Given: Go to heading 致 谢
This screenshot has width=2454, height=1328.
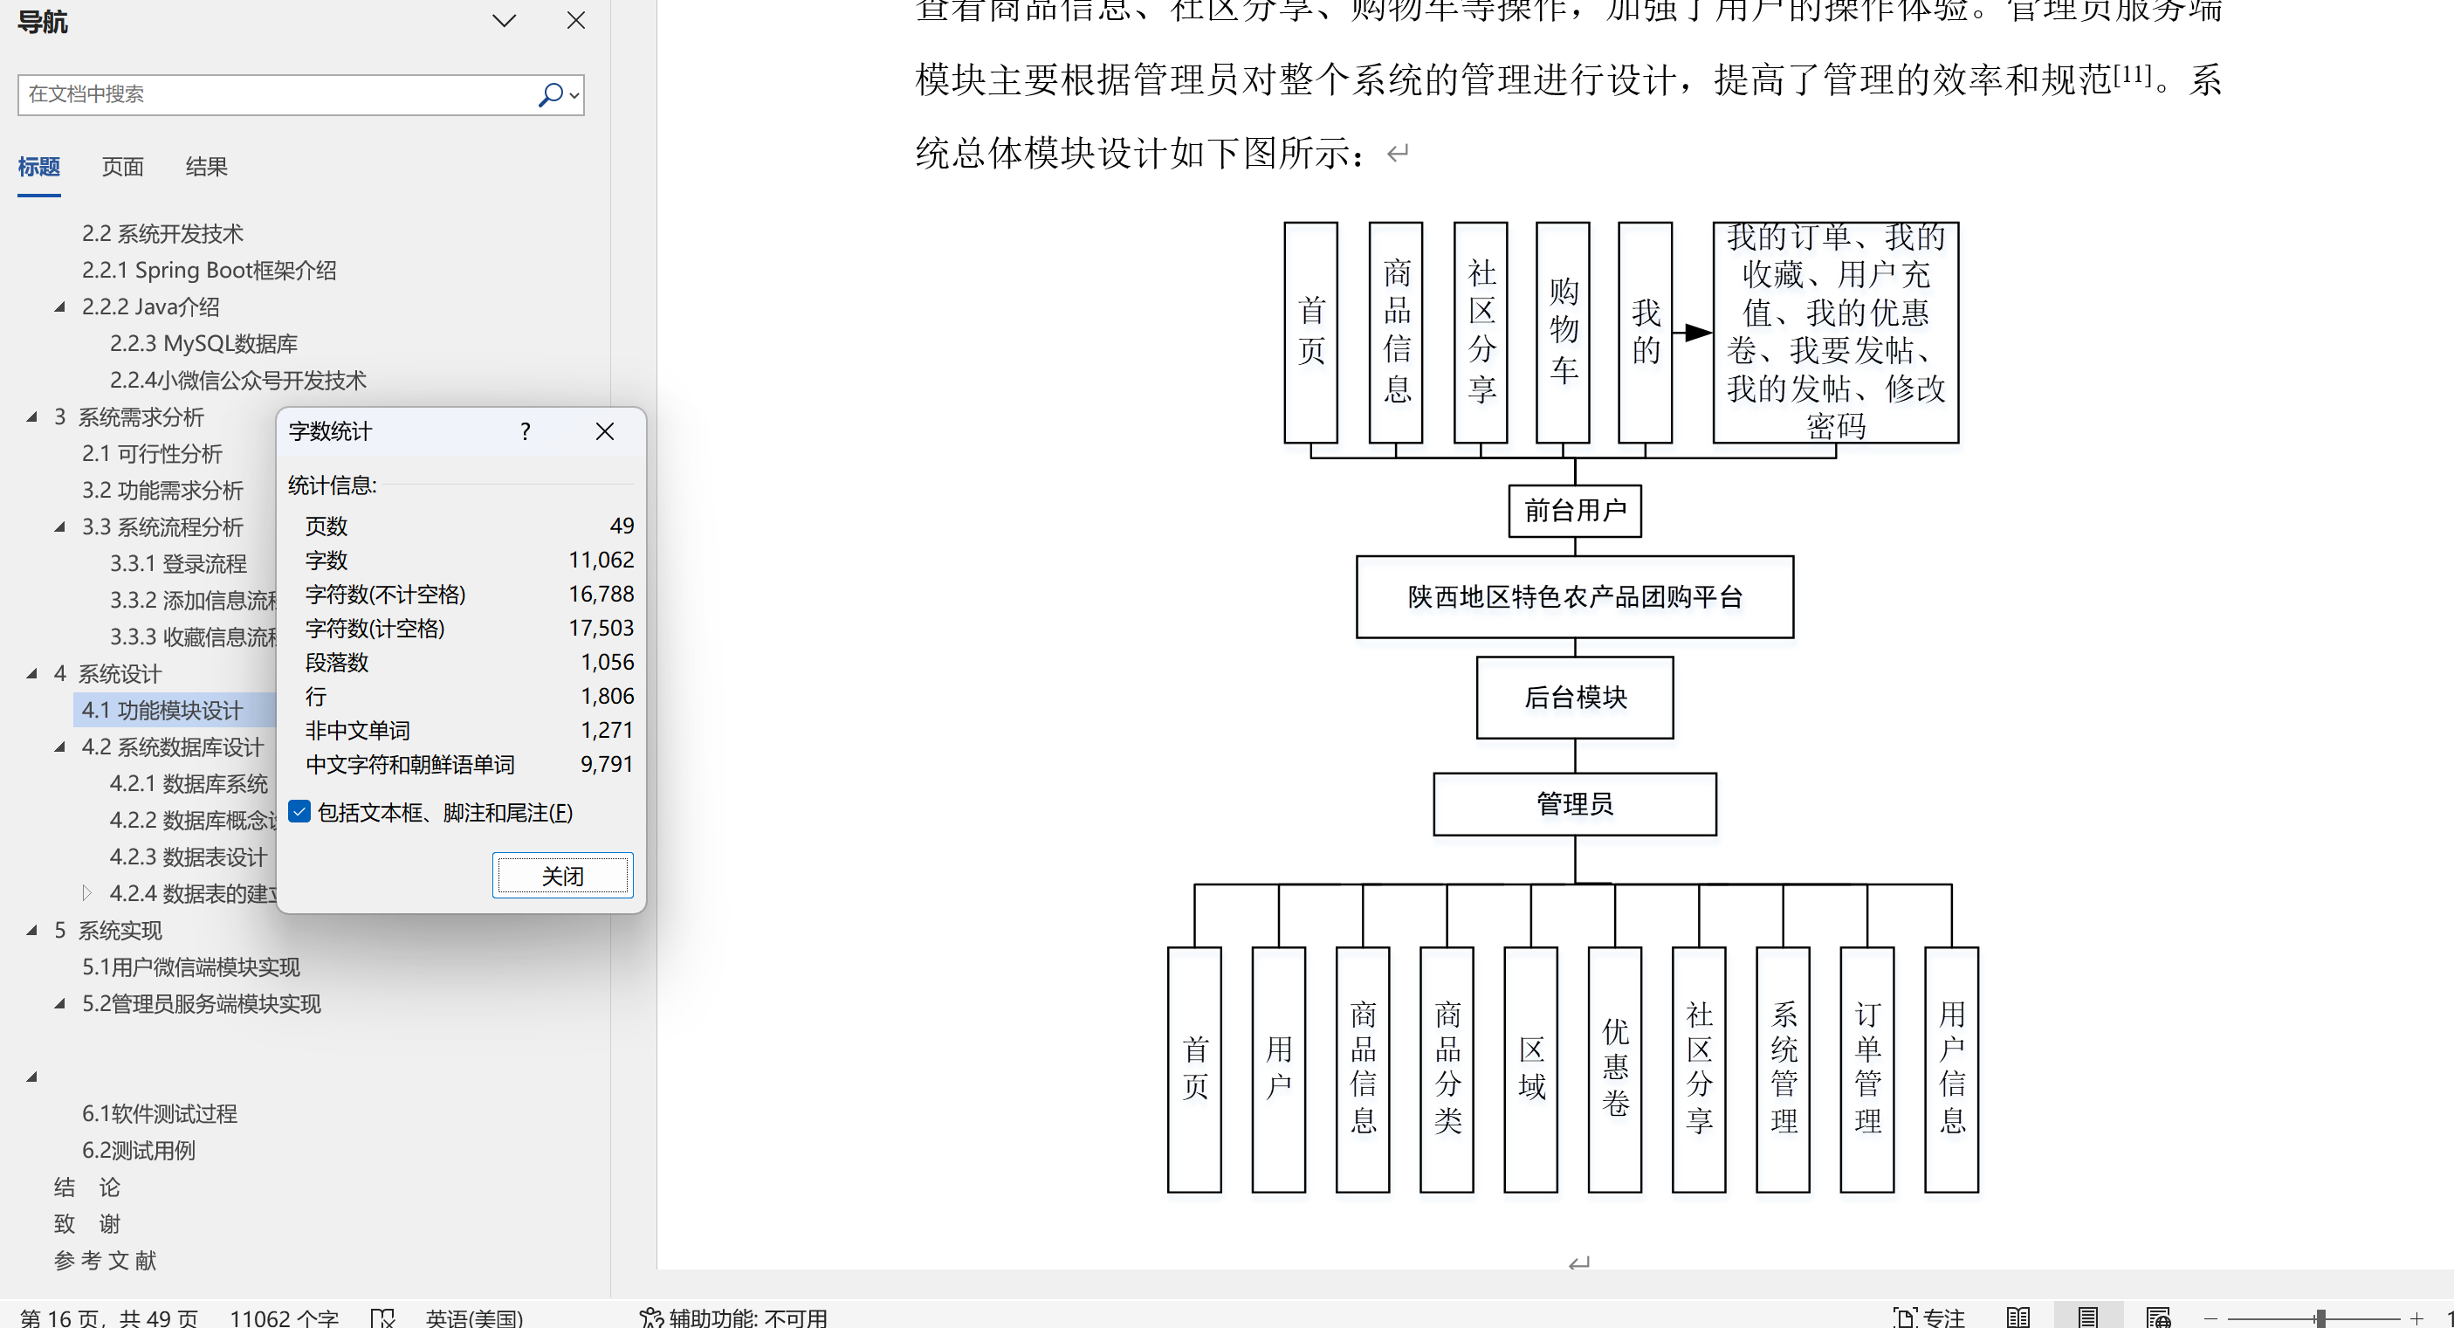Looking at the screenshot, I should (x=86, y=1224).
